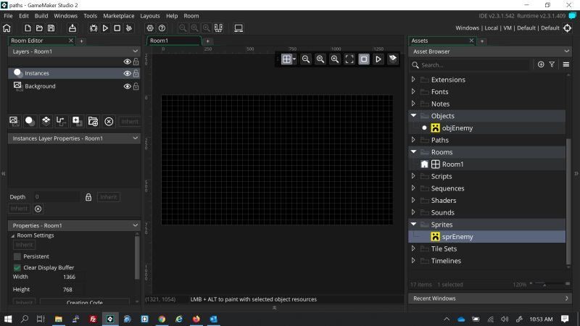Create a new instance layer
The height and width of the screenshot is (326, 580).
click(x=30, y=121)
